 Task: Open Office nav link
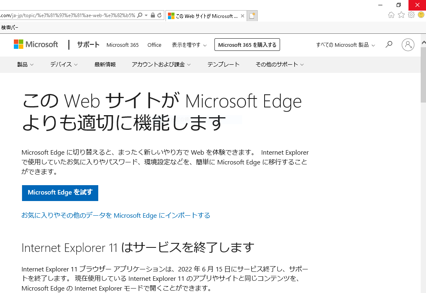[155, 45]
